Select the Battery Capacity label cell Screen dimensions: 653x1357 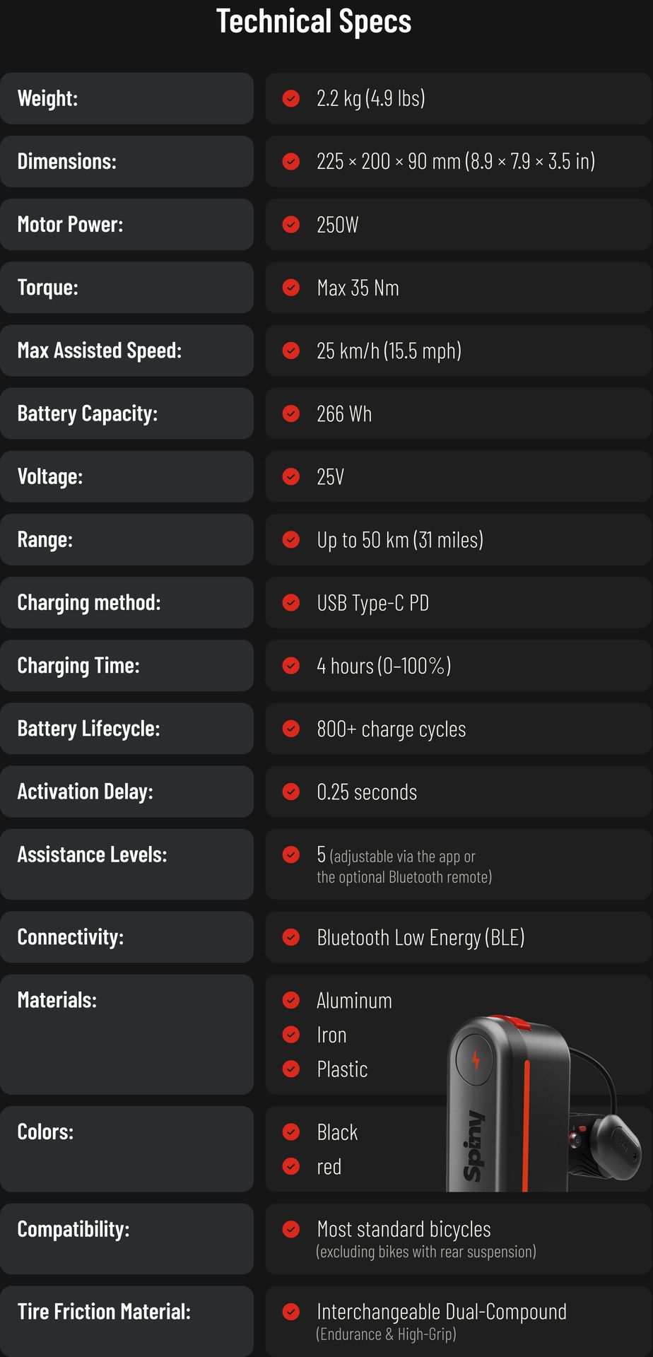(x=127, y=413)
